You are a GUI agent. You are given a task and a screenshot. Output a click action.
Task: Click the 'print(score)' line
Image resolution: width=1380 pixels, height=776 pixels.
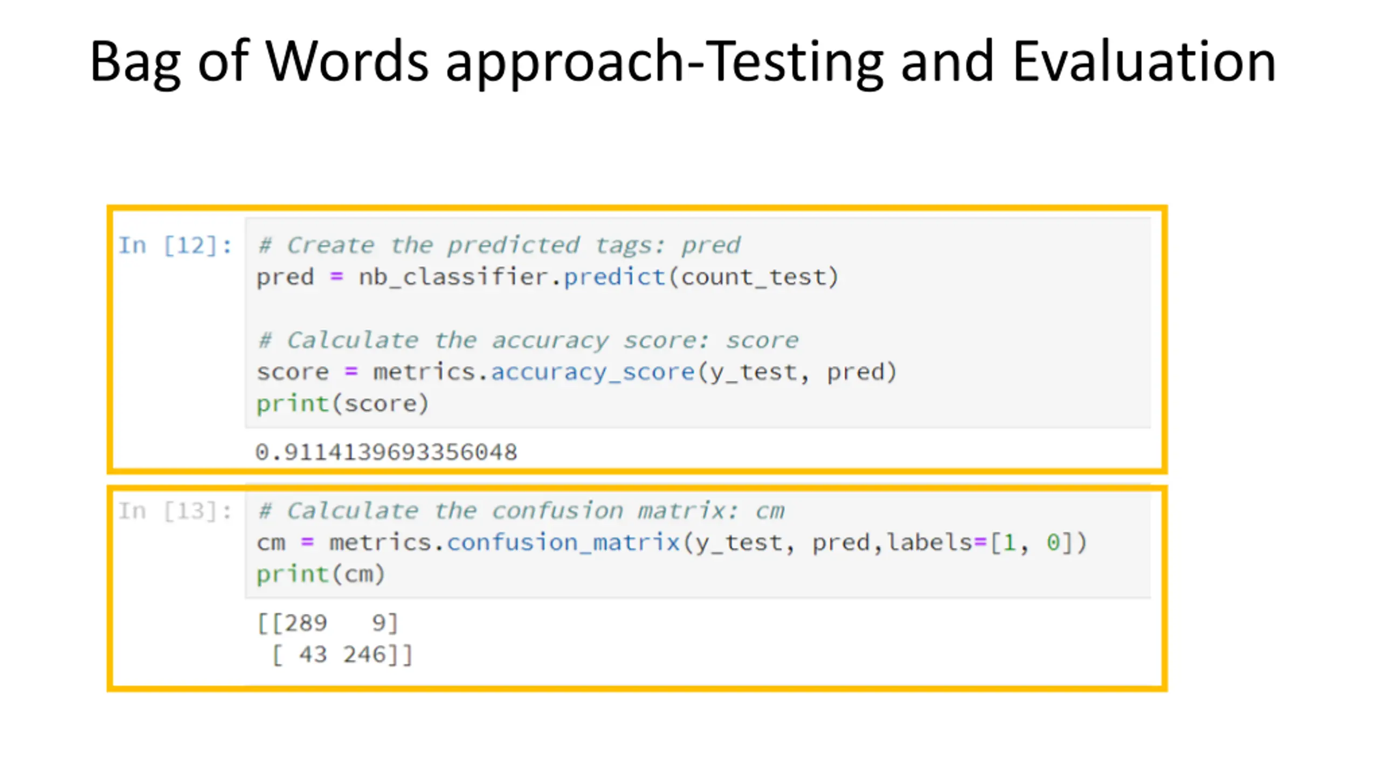click(343, 404)
